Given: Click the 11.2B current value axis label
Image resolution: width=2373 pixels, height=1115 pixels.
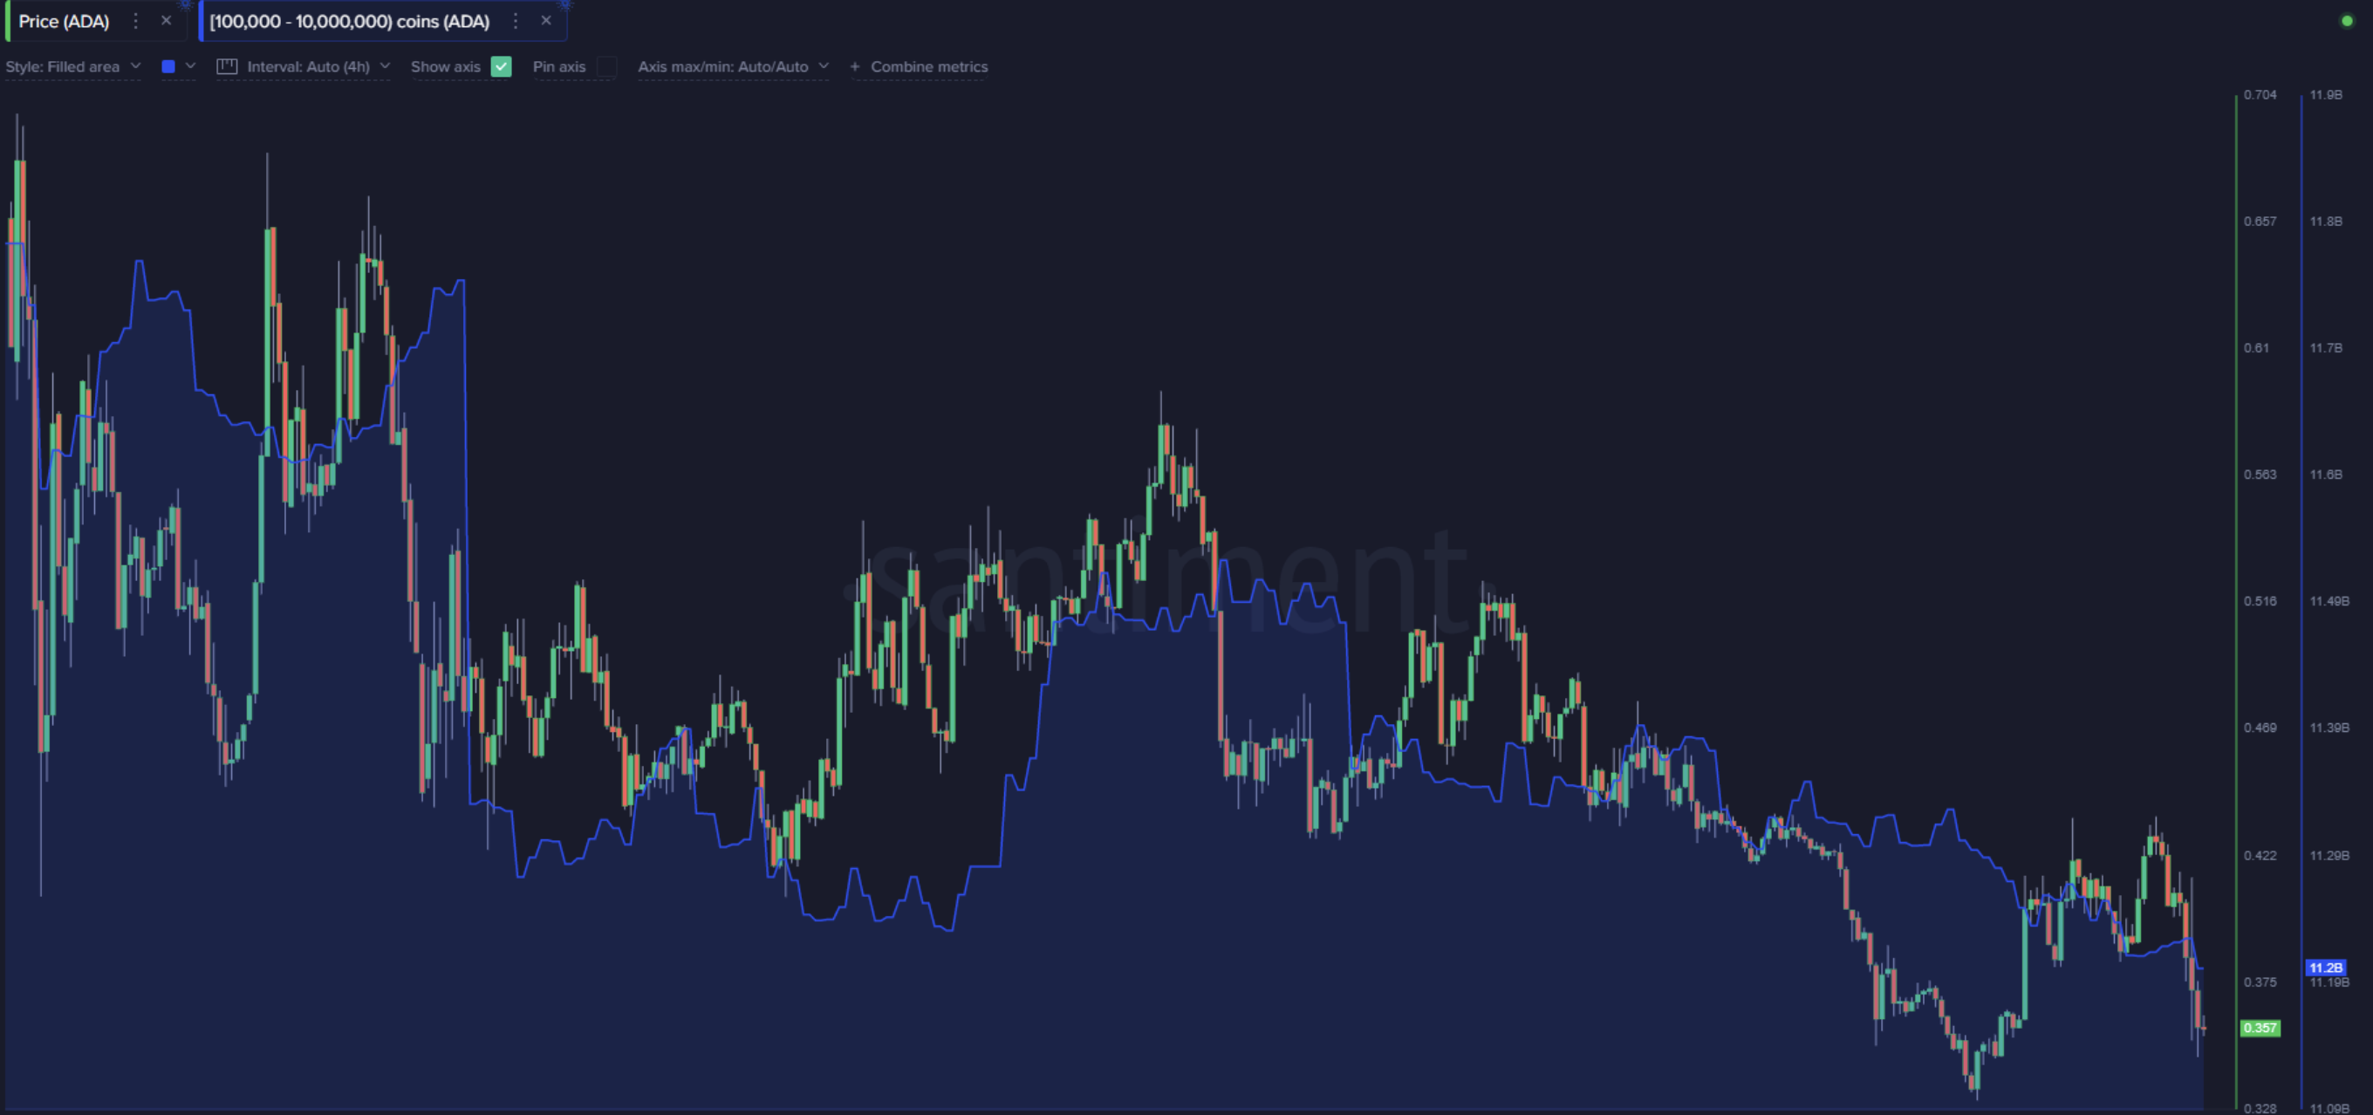Looking at the screenshot, I should [x=2325, y=967].
